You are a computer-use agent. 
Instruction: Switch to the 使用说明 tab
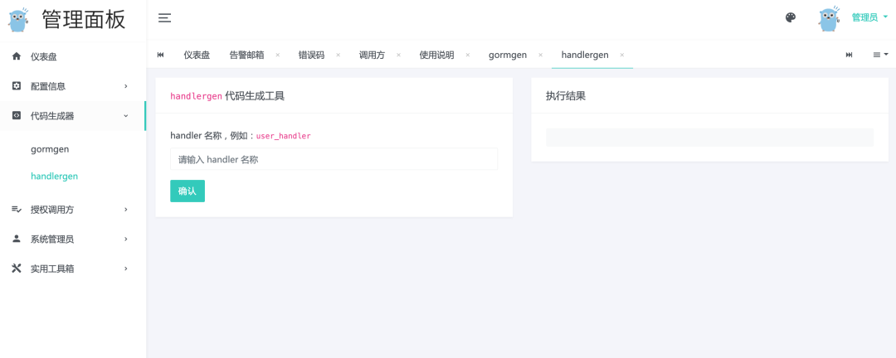click(436, 55)
